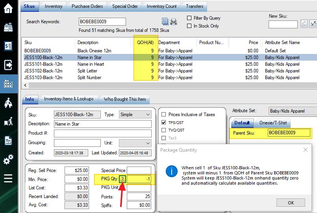Open the Onesie/T-Shirt attribute tab
Screen dimensions: 317x213
273,123
